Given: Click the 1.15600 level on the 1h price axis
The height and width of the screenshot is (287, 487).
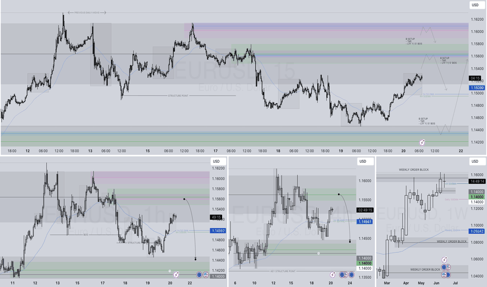Looking at the screenshot, I should [218, 199].
